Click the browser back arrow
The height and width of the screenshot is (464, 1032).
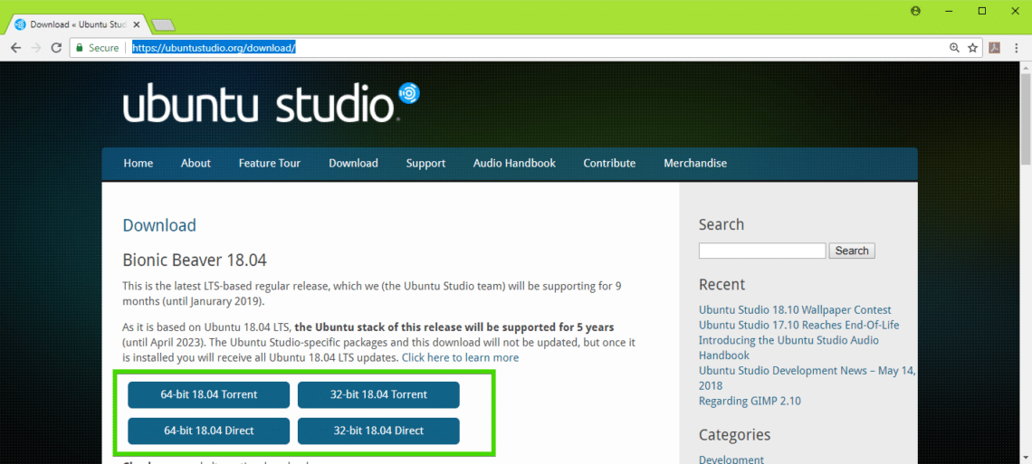15,48
